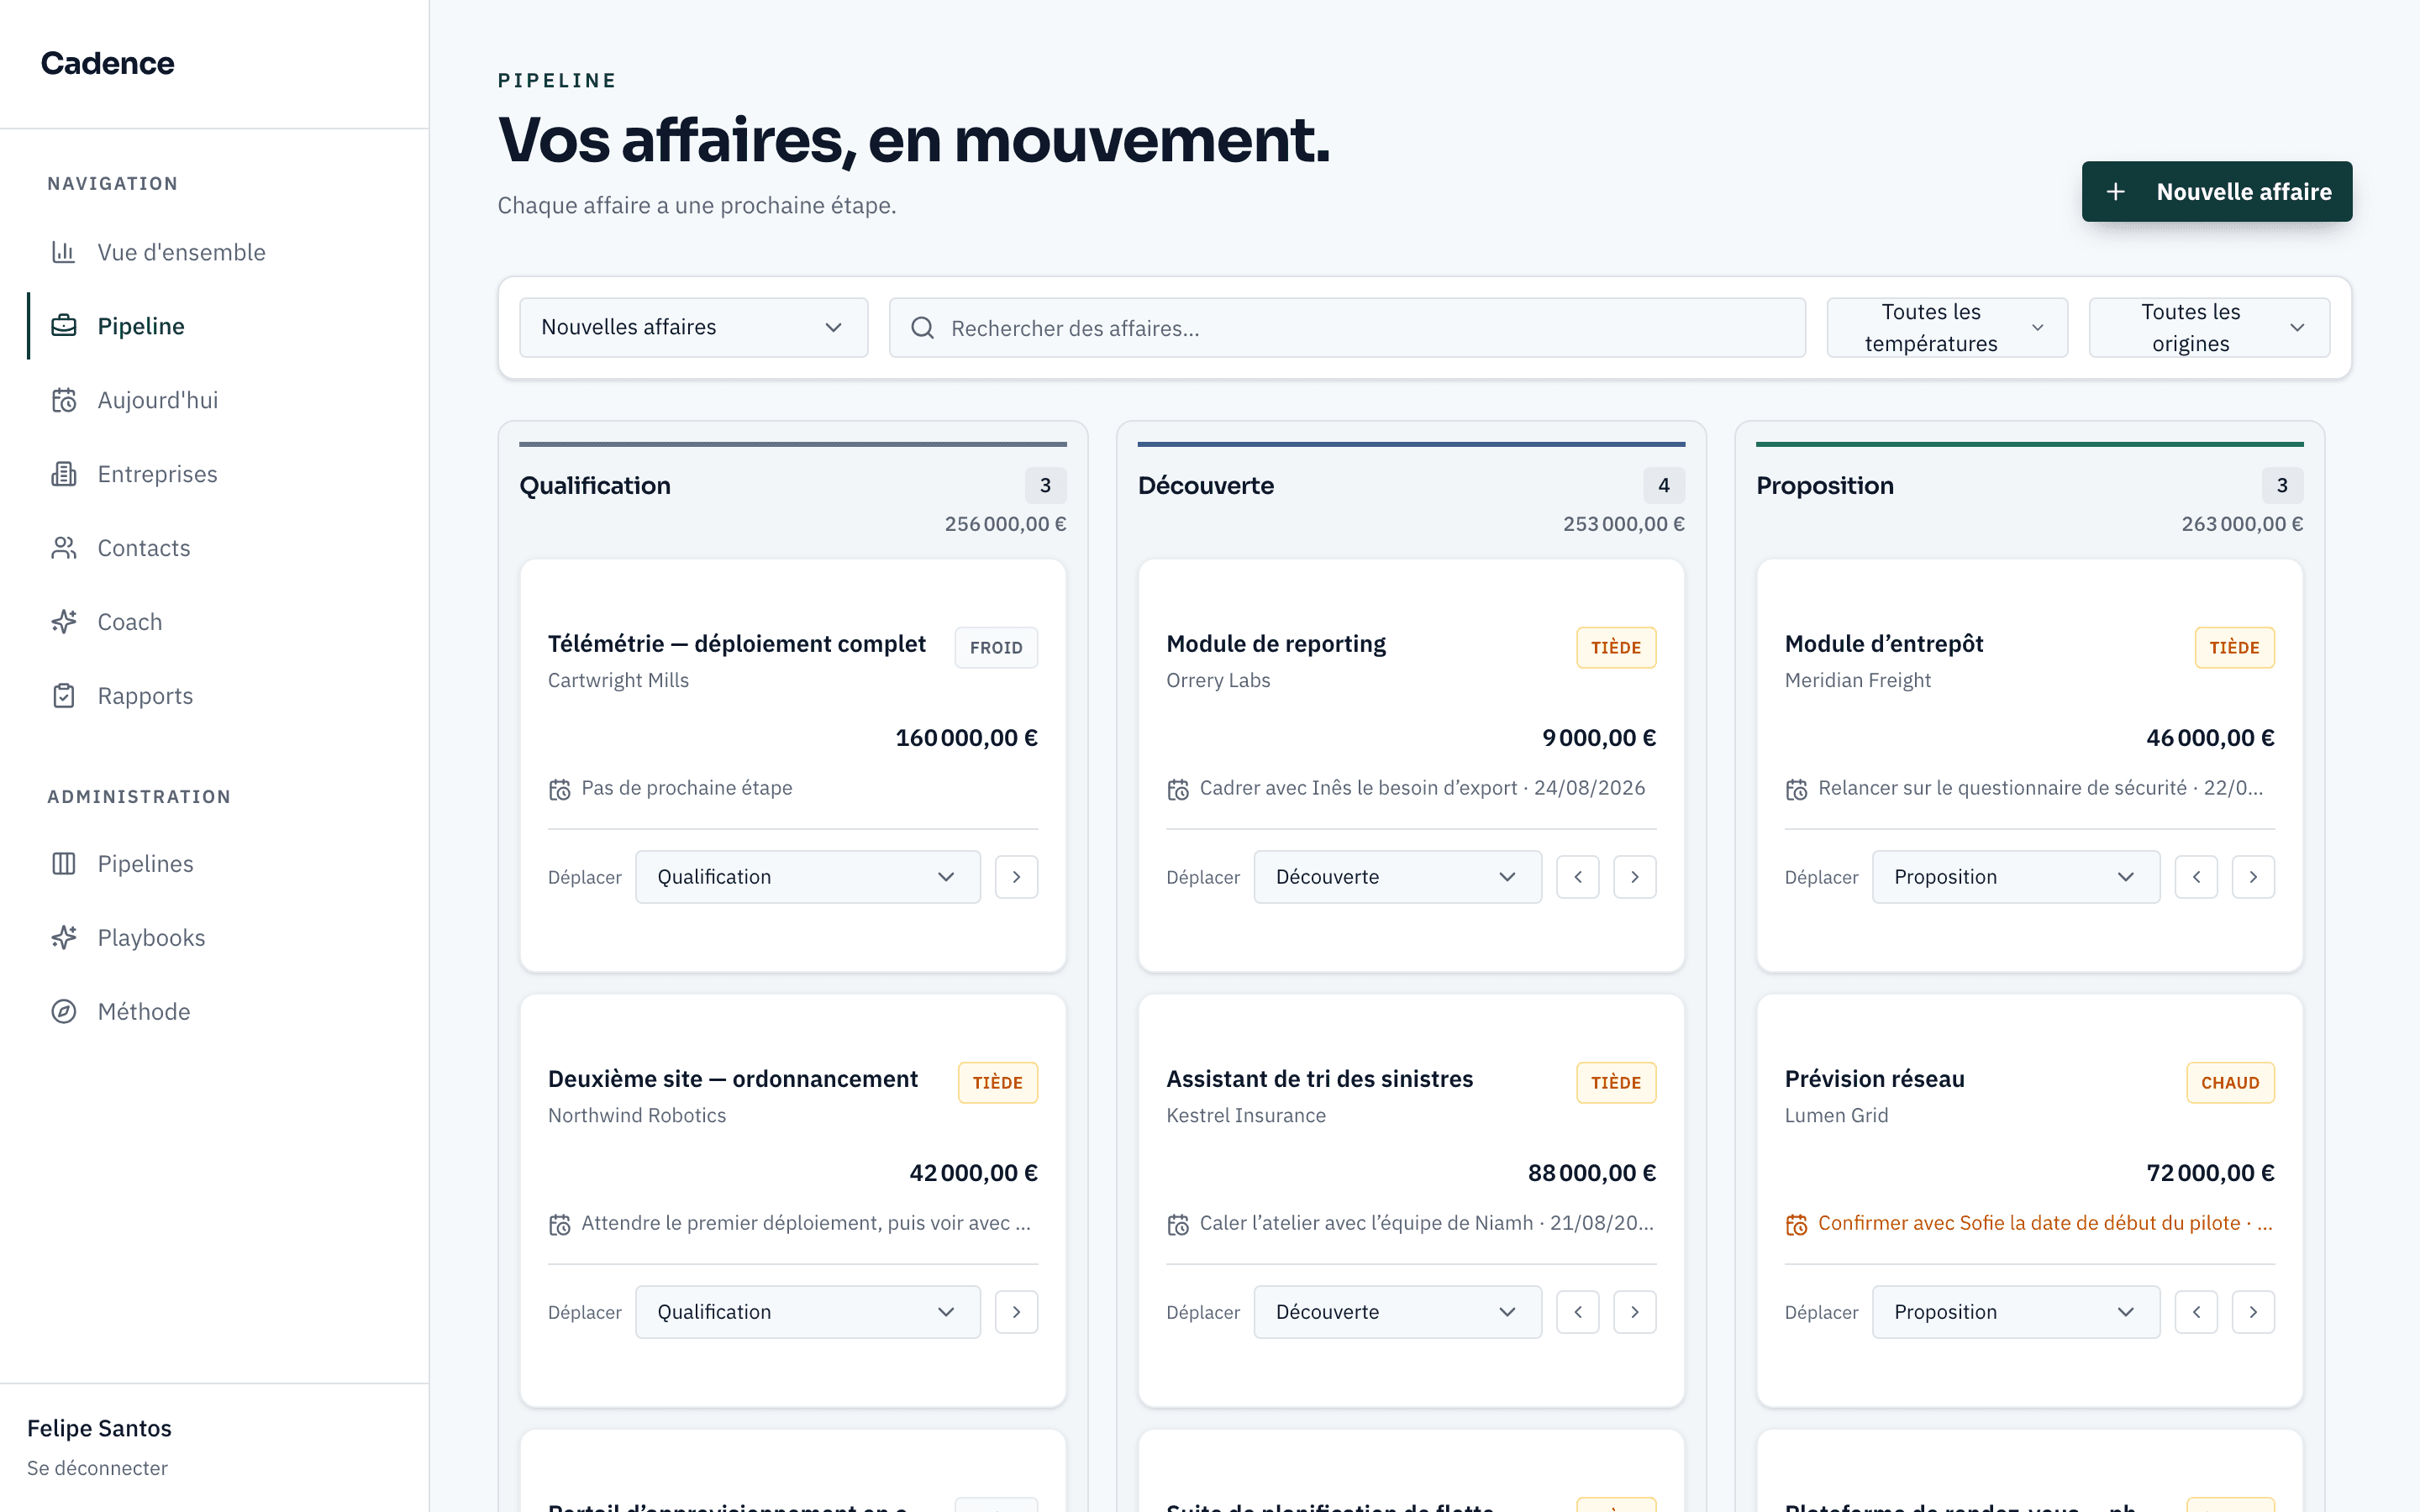
Task: Click Qualification total 256 000,00 €
Action: point(1005,524)
